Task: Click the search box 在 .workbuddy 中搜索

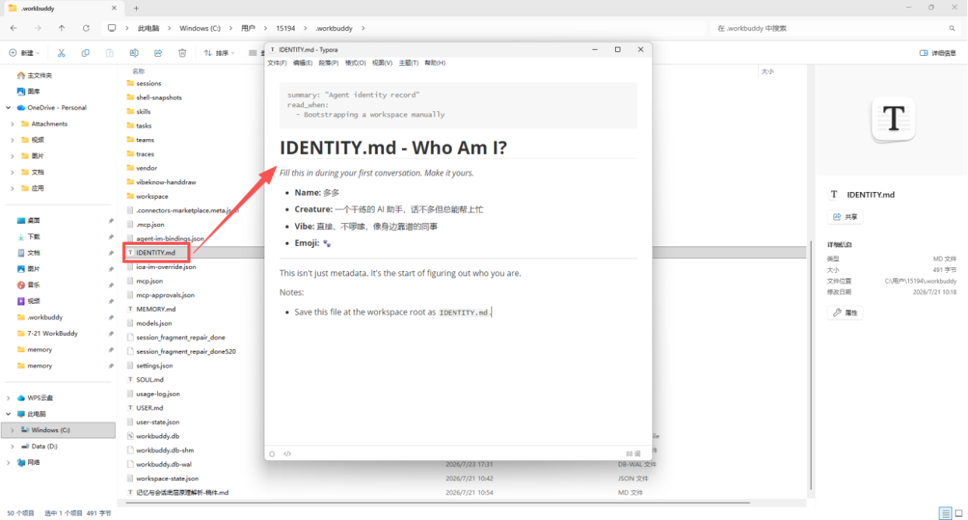Action: [x=833, y=28]
